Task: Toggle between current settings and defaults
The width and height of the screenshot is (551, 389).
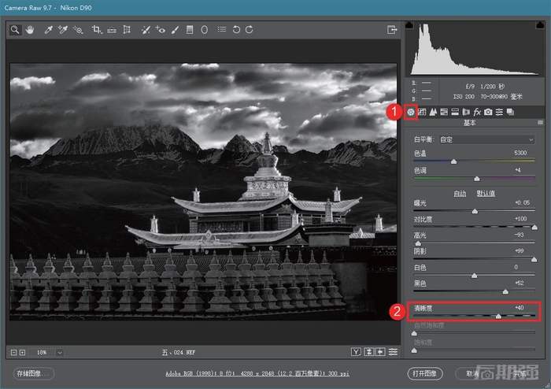Action: click(x=394, y=352)
